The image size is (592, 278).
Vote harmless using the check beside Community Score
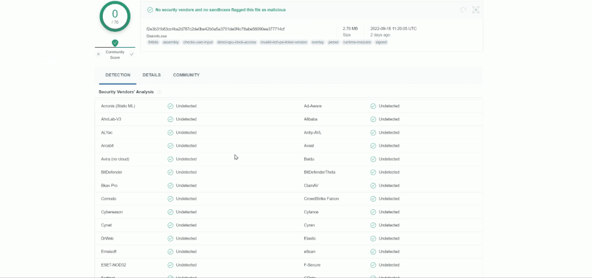(x=132, y=54)
